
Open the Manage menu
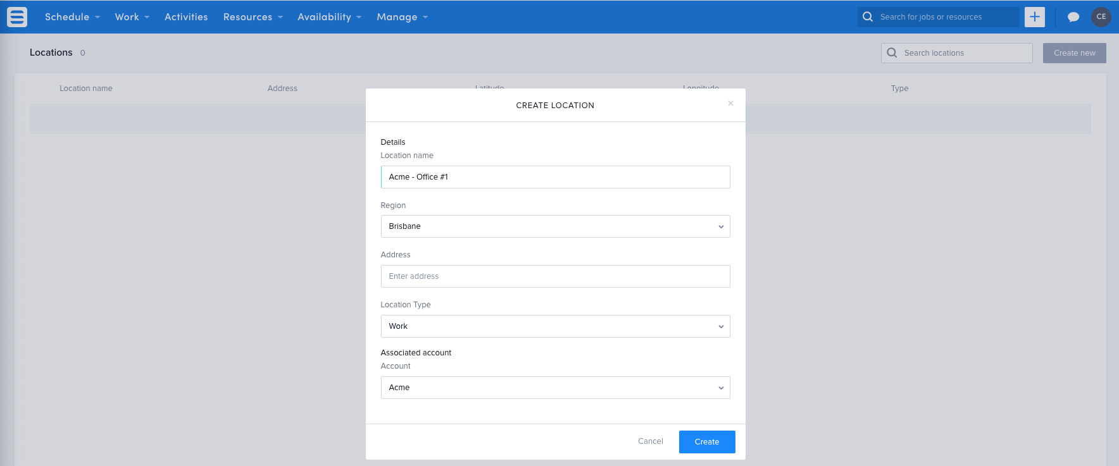(402, 17)
